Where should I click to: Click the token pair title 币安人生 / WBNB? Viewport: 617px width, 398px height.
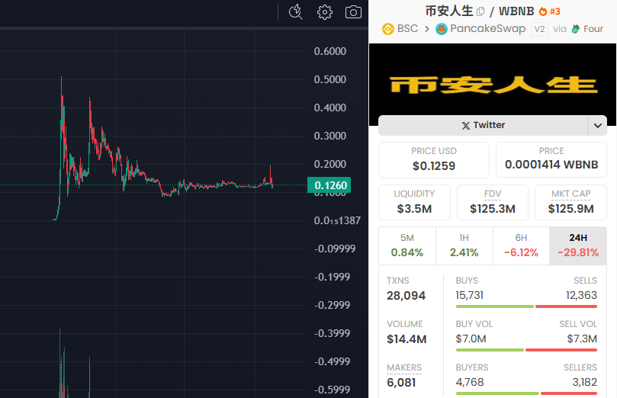[x=479, y=11]
